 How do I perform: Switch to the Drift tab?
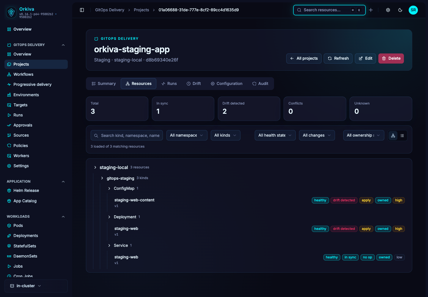click(x=194, y=84)
